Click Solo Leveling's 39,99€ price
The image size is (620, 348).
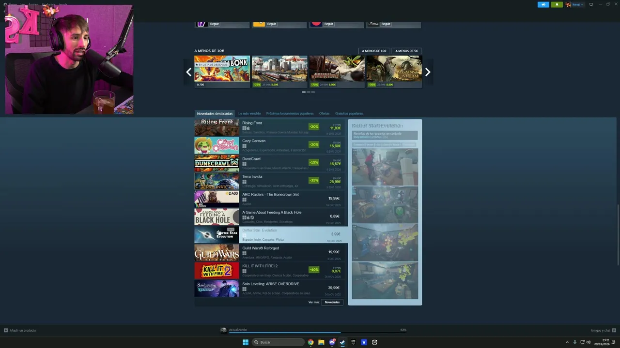(x=334, y=288)
